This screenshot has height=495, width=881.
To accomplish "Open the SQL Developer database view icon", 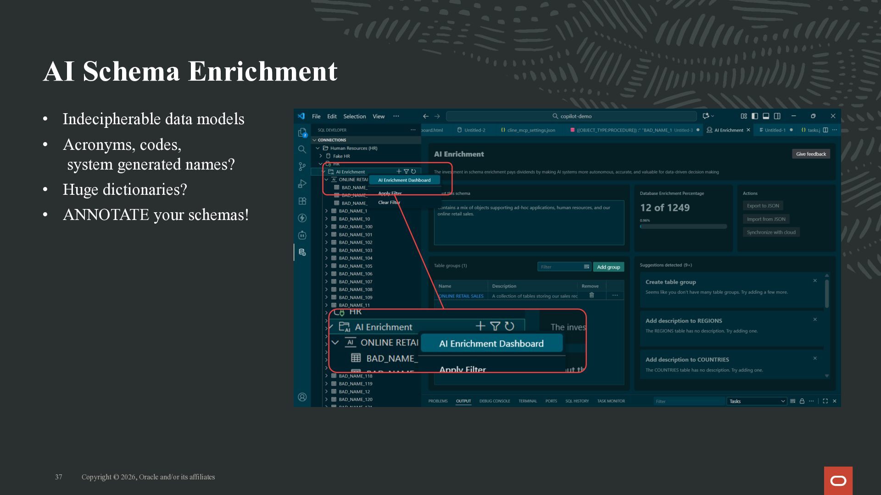I will click(302, 252).
